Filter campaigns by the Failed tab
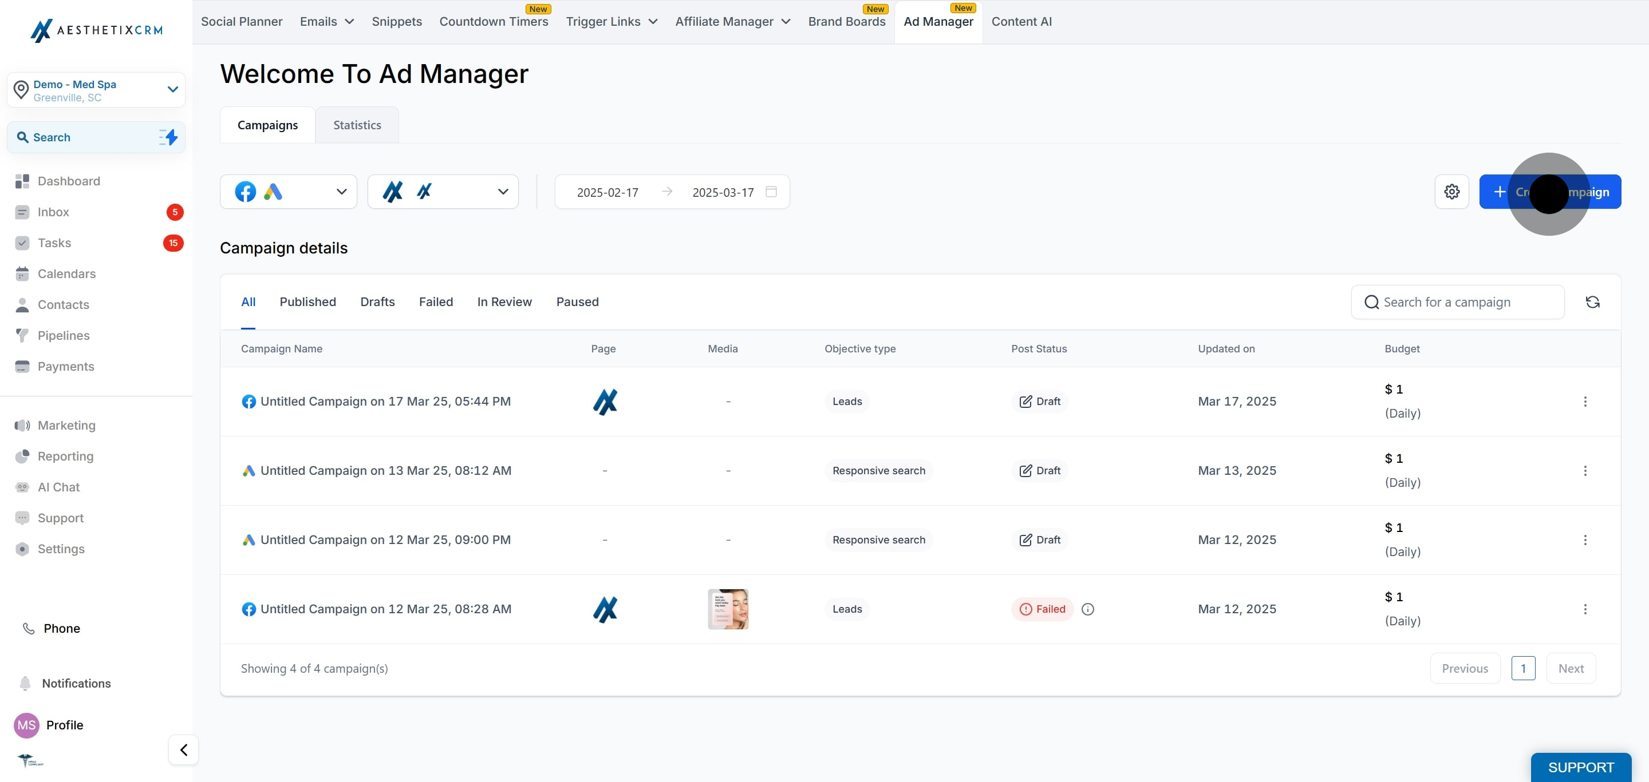1649x782 pixels. pyautogui.click(x=435, y=302)
